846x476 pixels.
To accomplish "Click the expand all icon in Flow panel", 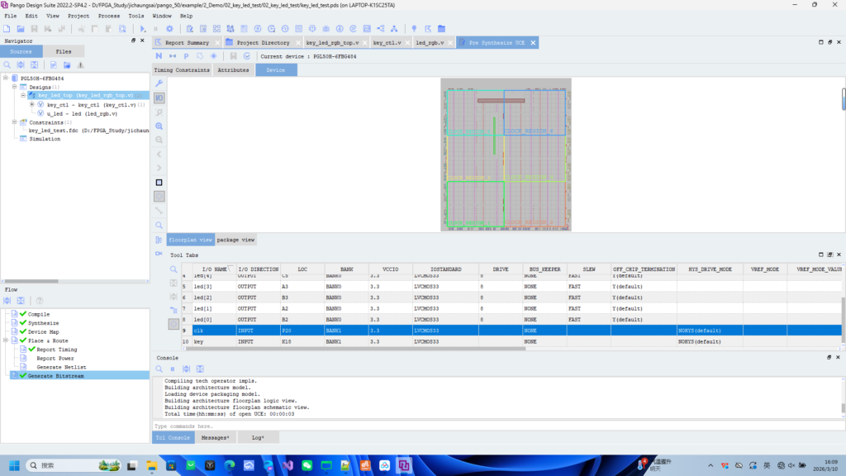I will (x=7, y=300).
